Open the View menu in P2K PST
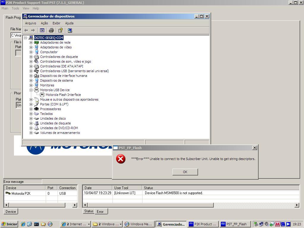Viewport: 304px width, 228px height. [x=26, y=8]
